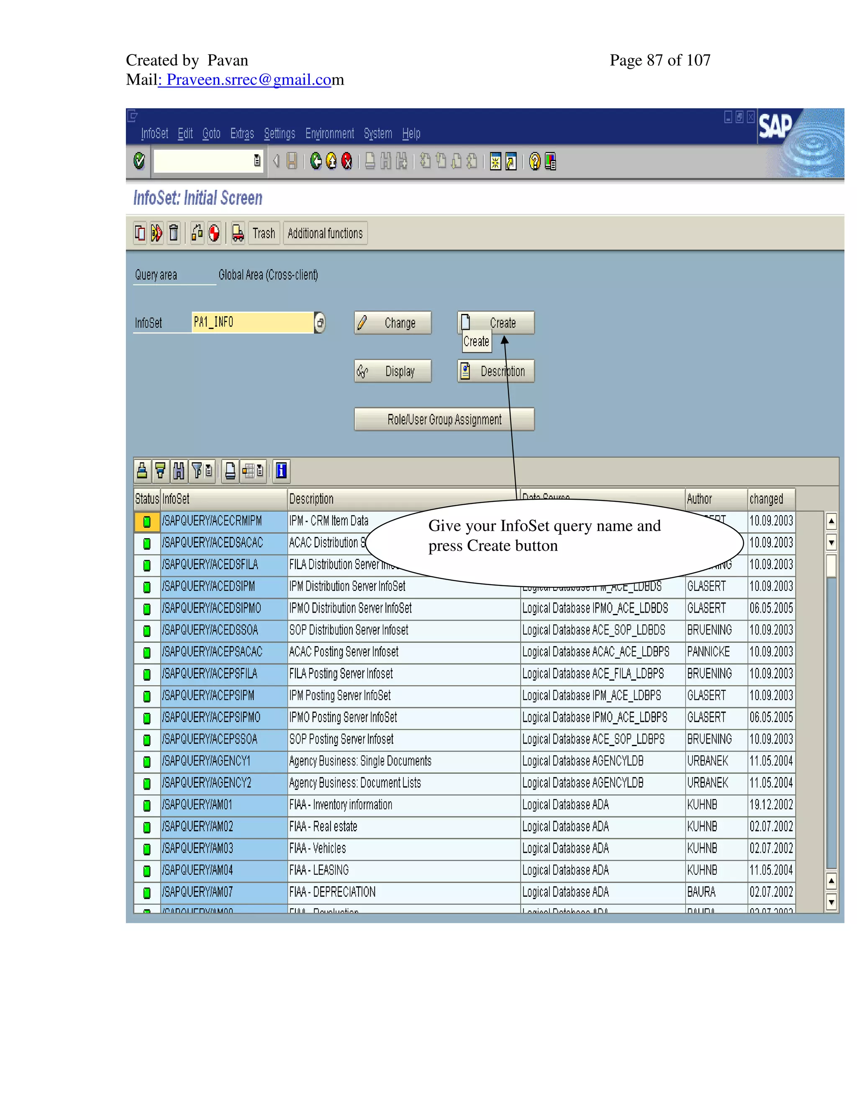Click the red Cancel icon
Screen dimensions: 857x1109
click(347, 162)
